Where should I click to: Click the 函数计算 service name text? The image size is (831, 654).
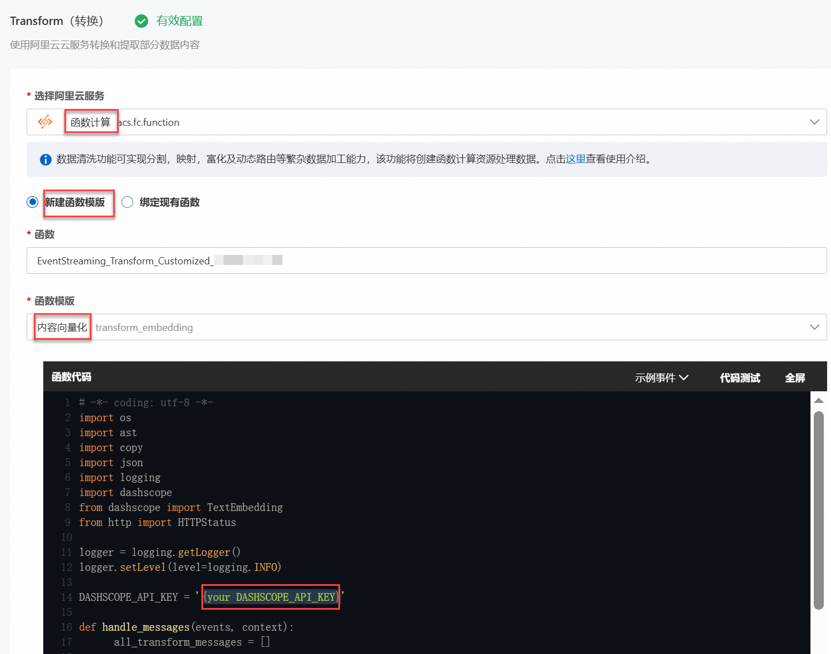click(90, 122)
